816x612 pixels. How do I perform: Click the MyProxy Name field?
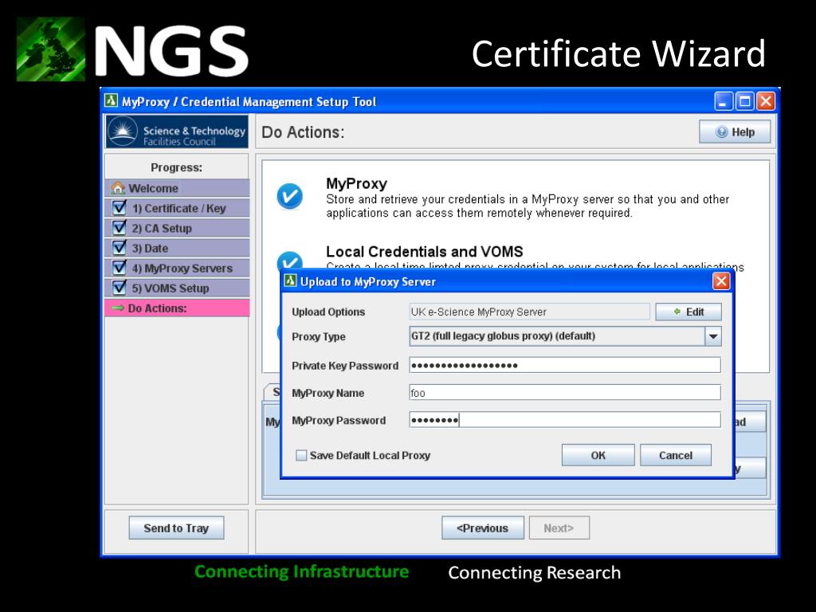[x=565, y=392]
